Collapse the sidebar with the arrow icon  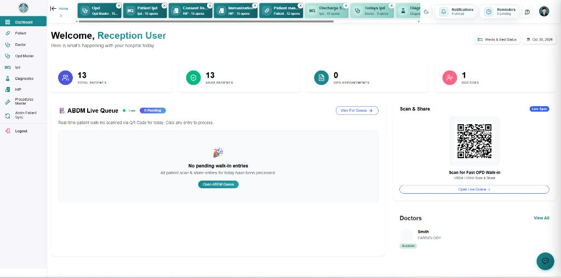(53, 8)
